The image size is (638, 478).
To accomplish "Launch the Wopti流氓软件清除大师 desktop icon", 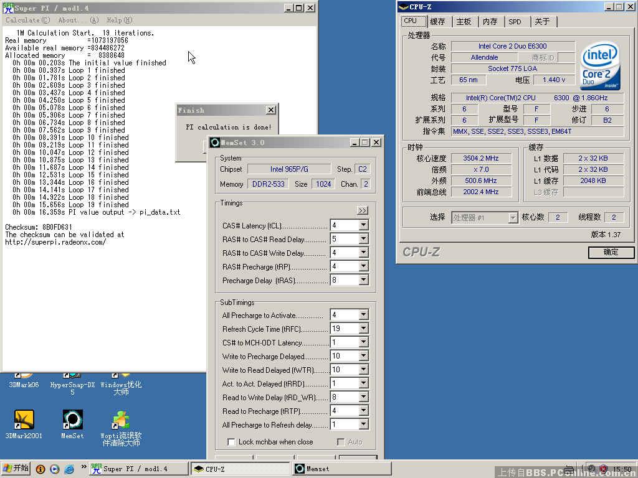I will 121,428.
